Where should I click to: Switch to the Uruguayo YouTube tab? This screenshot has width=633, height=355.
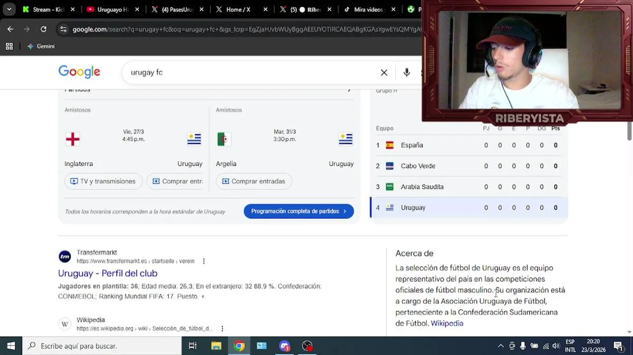coord(112,9)
